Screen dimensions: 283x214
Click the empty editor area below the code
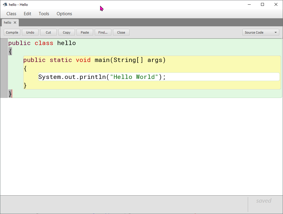click(141, 146)
